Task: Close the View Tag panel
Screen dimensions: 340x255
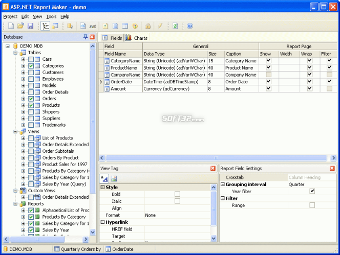Action: coord(213,168)
